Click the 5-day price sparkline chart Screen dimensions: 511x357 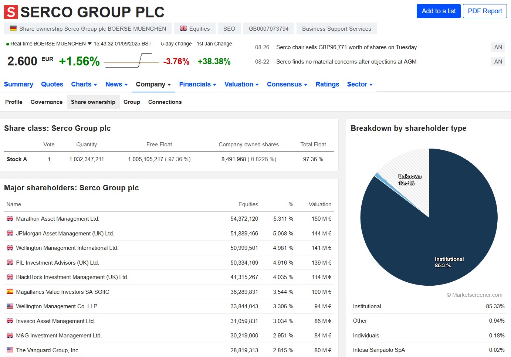coord(131,60)
